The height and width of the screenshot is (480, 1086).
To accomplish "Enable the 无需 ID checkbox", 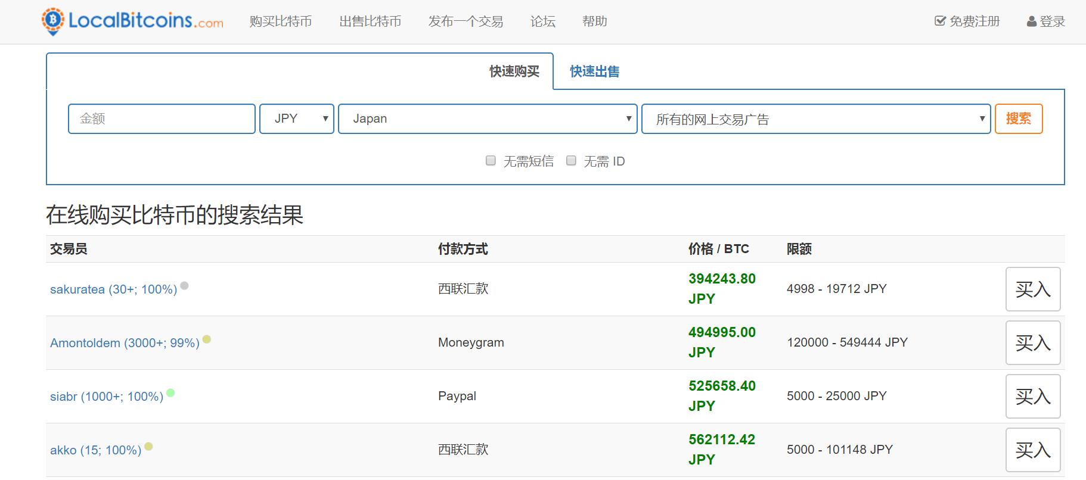I will pos(571,161).
